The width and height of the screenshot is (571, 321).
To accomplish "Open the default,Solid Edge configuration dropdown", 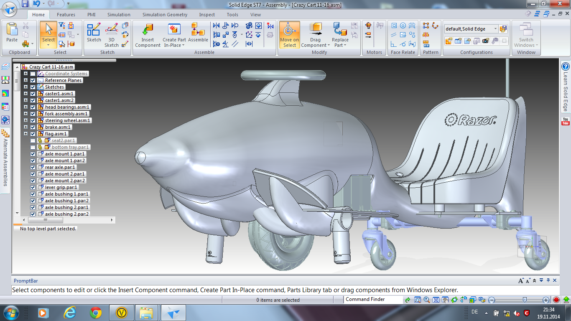I will [496, 29].
